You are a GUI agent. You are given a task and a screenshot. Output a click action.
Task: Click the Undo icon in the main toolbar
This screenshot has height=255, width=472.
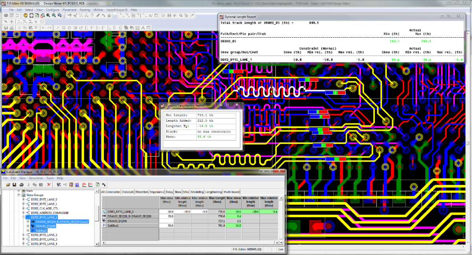click(x=44, y=28)
